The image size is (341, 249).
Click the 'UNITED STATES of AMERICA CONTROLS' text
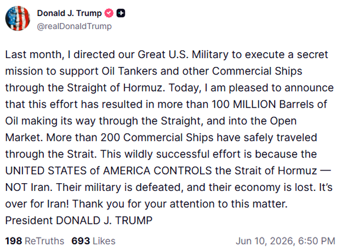[109, 171]
